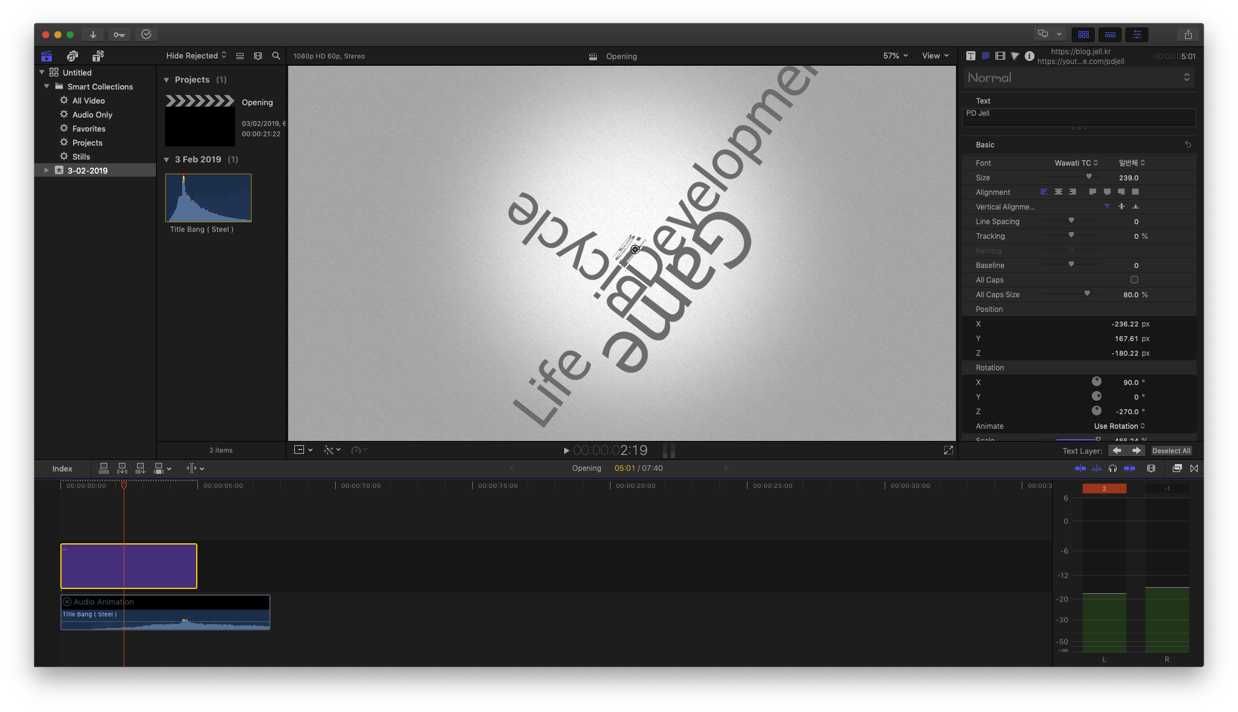Collapse the Smart Collections folder
1238x712 pixels.
click(47, 86)
